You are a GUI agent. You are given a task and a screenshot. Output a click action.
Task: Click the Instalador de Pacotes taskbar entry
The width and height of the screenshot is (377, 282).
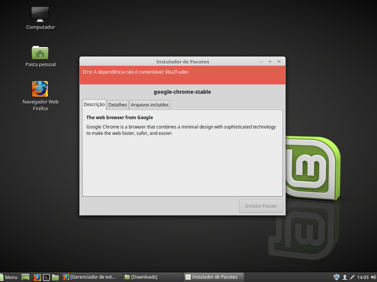[x=214, y=277]
